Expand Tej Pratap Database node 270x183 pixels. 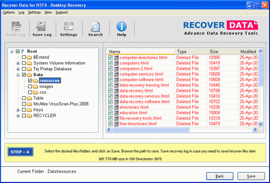pos(18,69)
